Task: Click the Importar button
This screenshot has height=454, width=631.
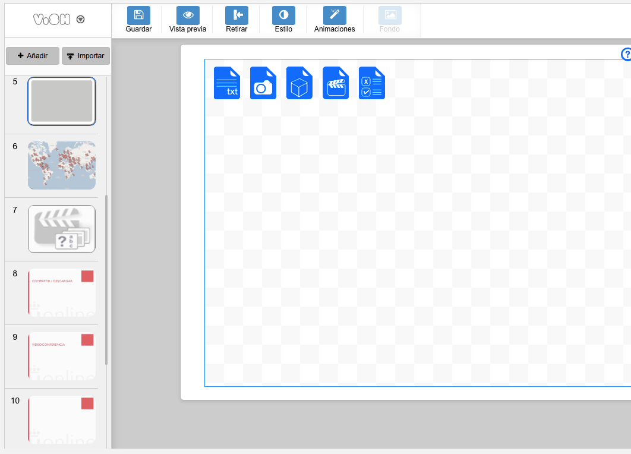Action: [x=86, y=56]
